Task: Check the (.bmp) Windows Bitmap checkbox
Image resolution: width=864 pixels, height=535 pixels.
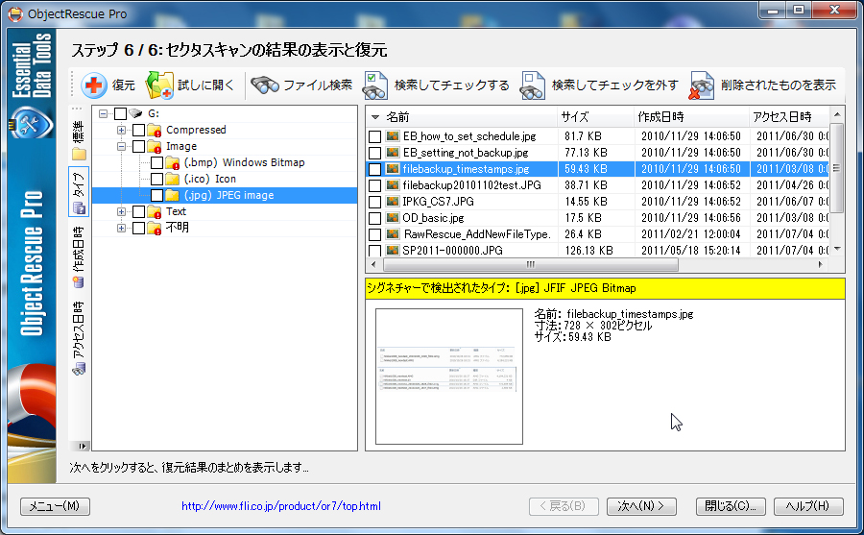Action: tap(156, 162)
